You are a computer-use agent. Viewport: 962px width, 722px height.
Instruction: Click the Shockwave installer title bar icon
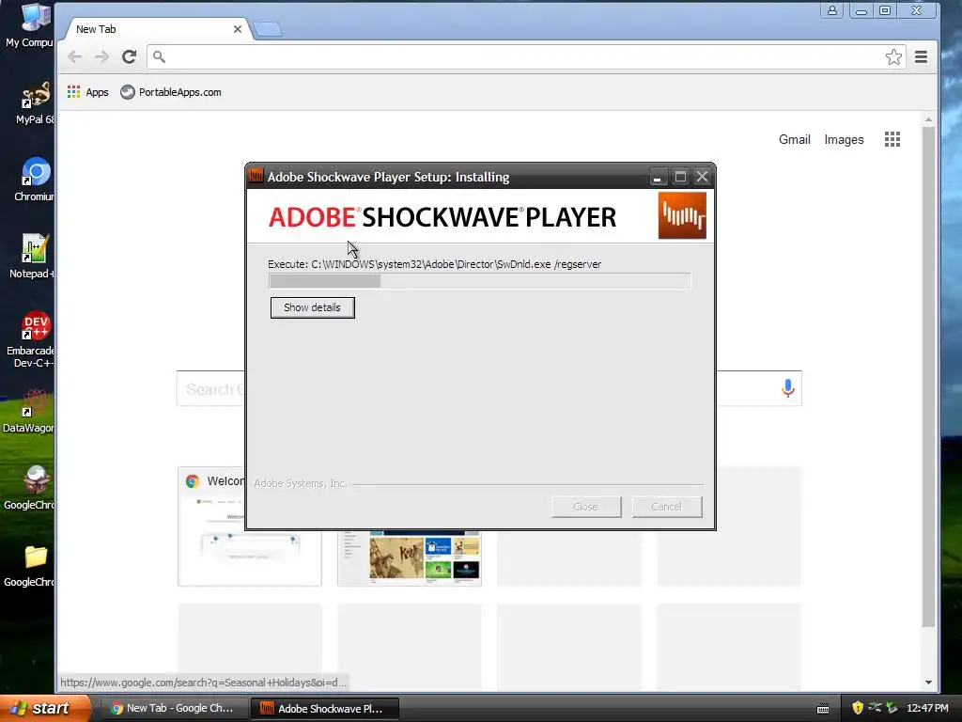point(256,176)
